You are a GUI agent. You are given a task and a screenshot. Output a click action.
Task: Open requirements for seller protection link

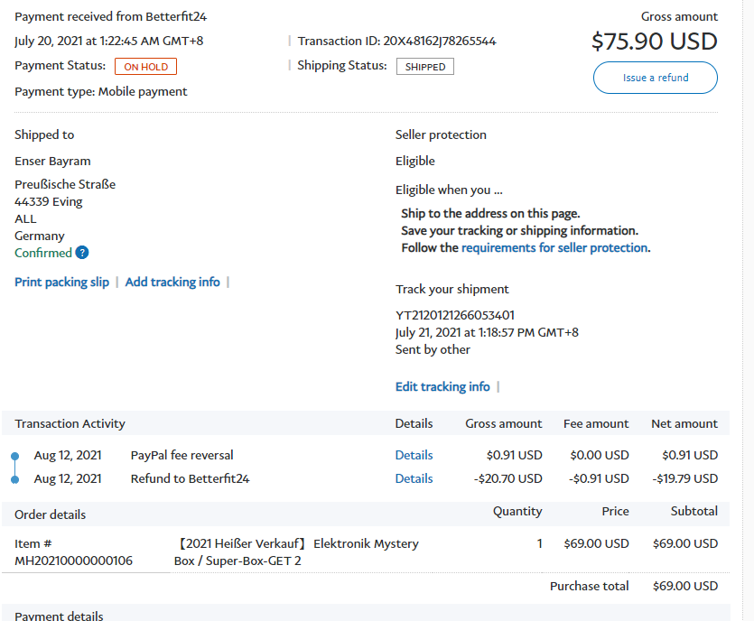tap(554, 248)
